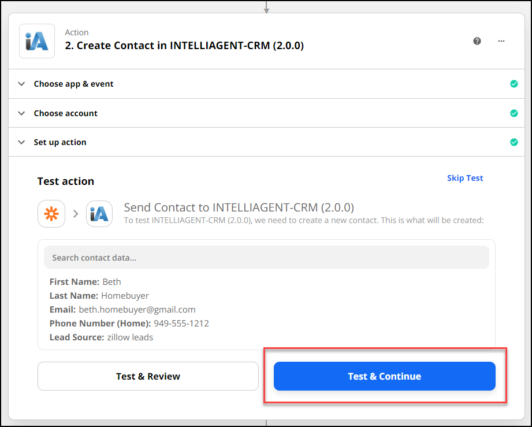Open the help question mark icon

[x=477, y=41]
